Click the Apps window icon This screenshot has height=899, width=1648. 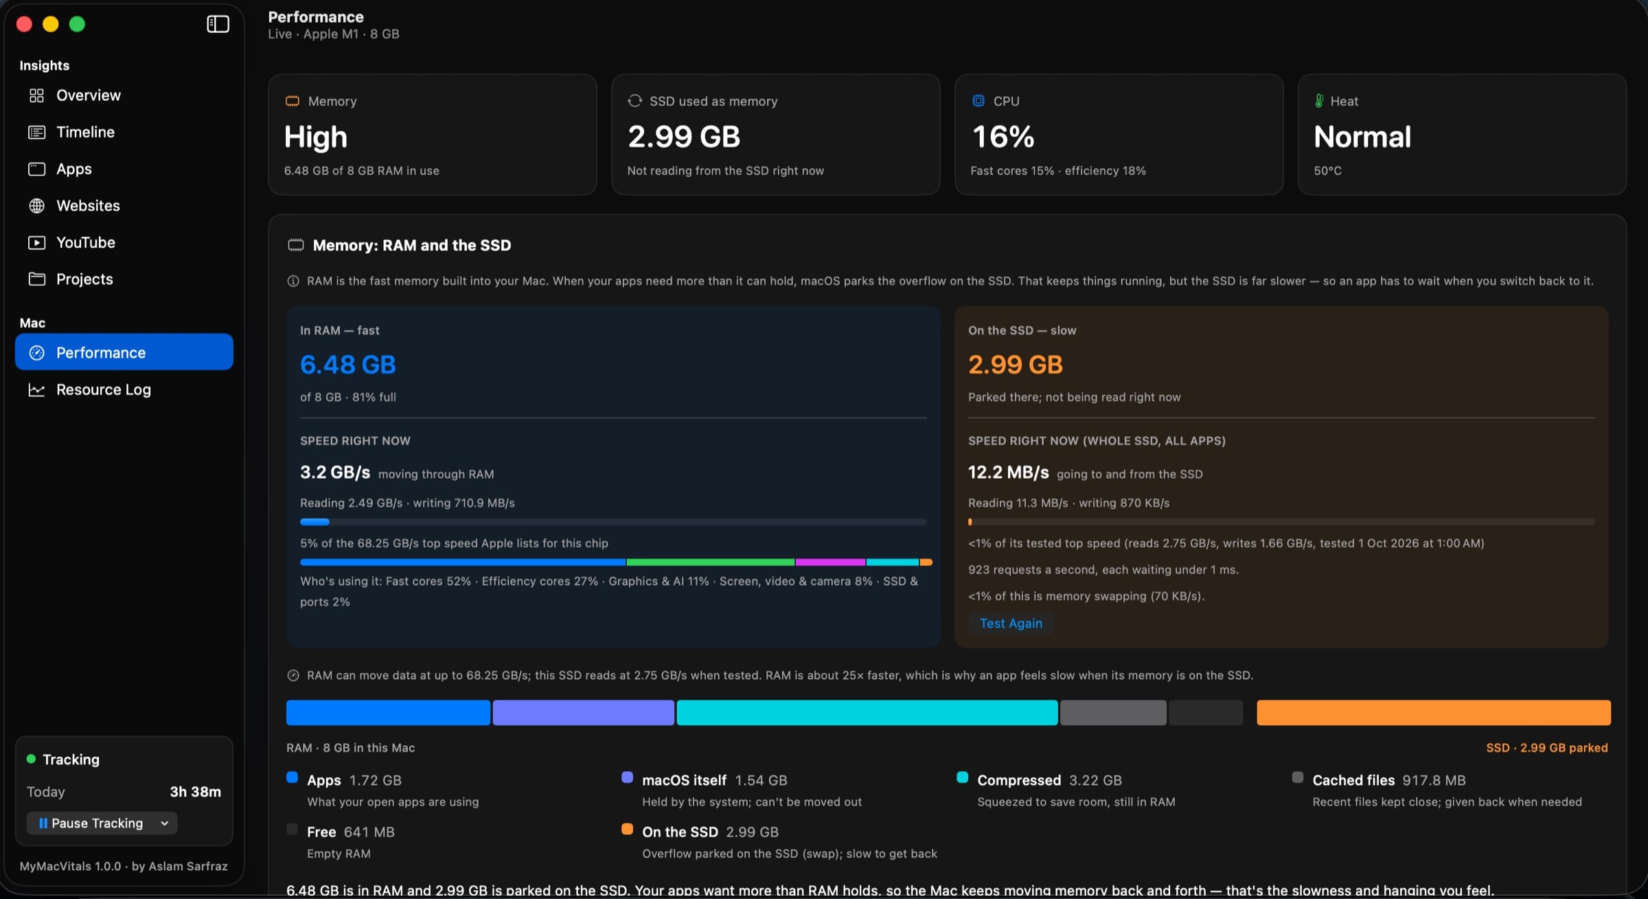[x=36, y=169]
